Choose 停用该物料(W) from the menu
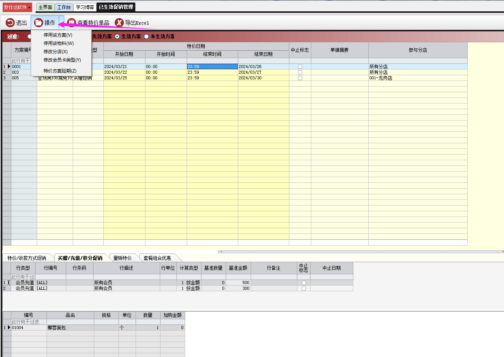This screenshot has width=504, height=357. 58,43
